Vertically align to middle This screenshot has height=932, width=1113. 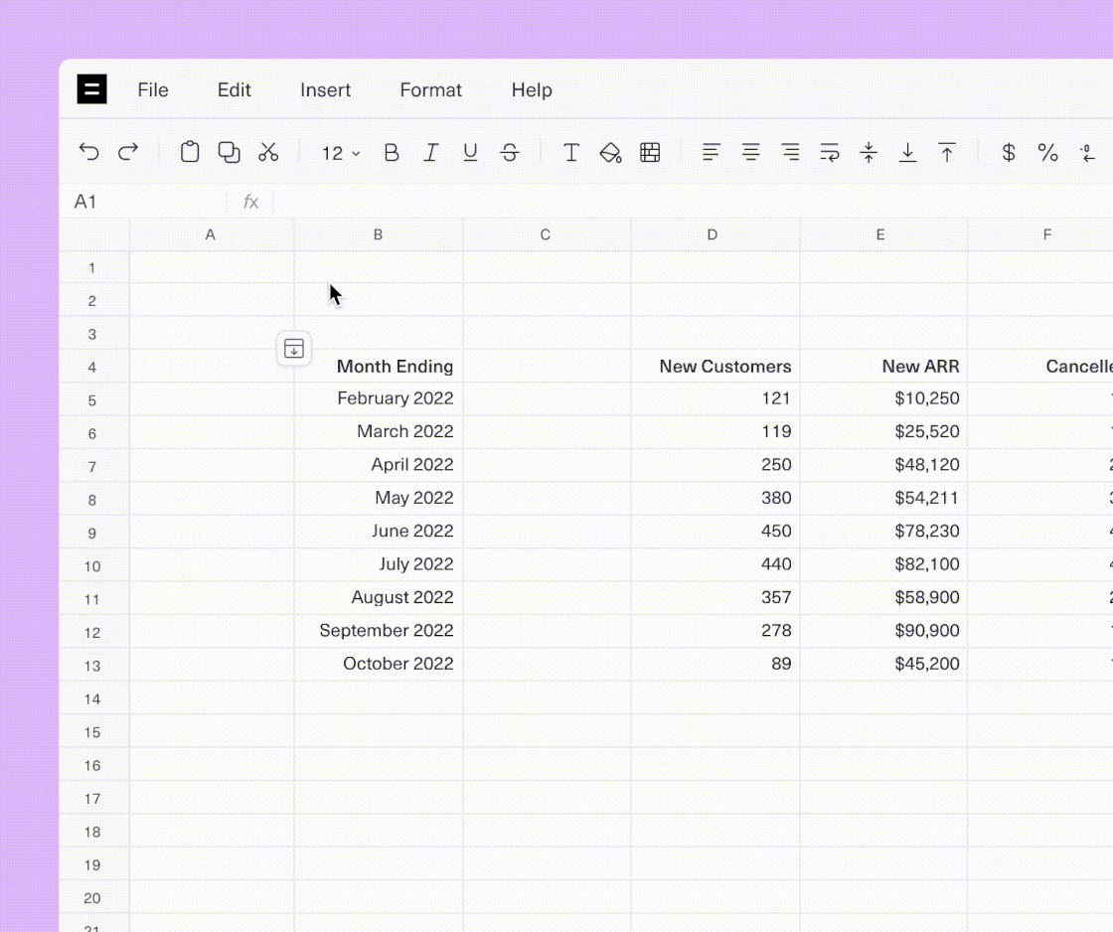(869, 152)
